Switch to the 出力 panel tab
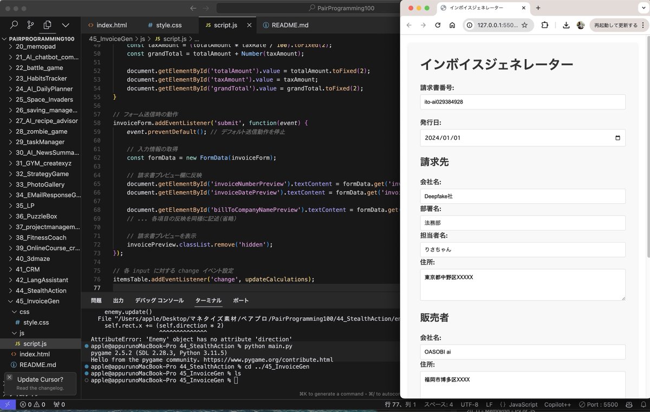650x412 pixels. click(x=119, y=300)
